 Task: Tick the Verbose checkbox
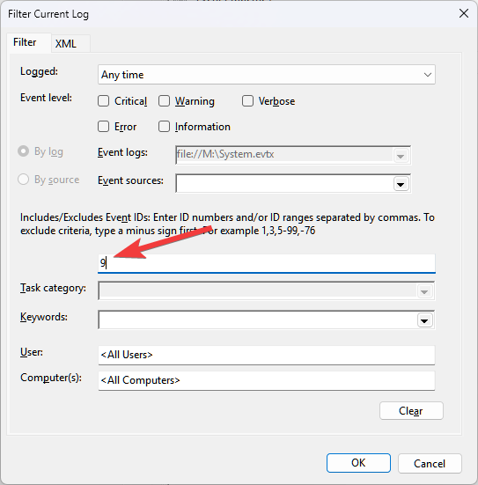click(247, 101)
